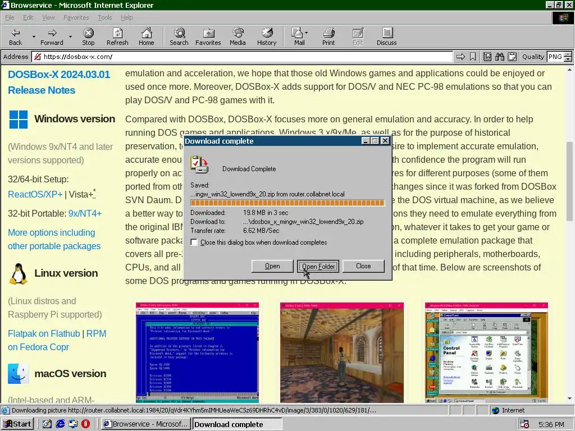Click the Back toolbar button
This screenshot has height=431, width=575.
[x=15, y=36]
